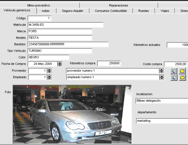Switch to the notas tab
Screen dimensions: 188x145
(46, 11)
